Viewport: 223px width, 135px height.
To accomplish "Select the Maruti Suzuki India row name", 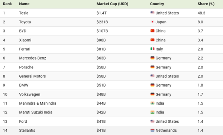I will (36, 112).
